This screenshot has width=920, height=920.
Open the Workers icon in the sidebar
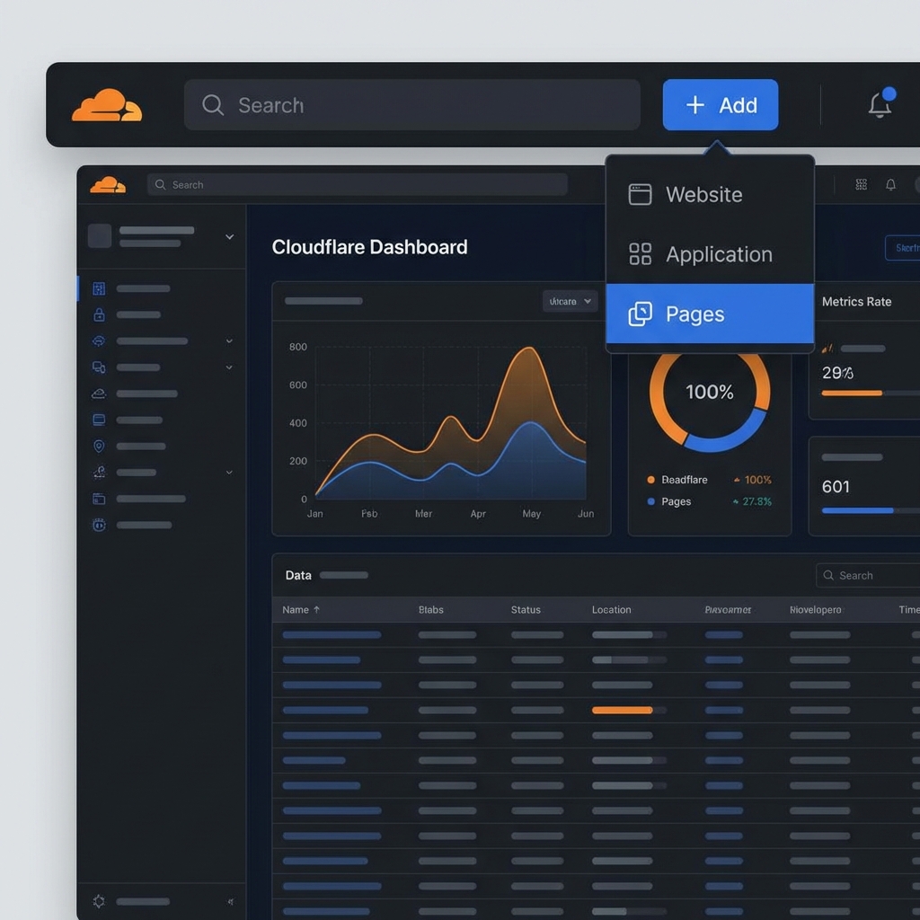click(x=99, y=367)
